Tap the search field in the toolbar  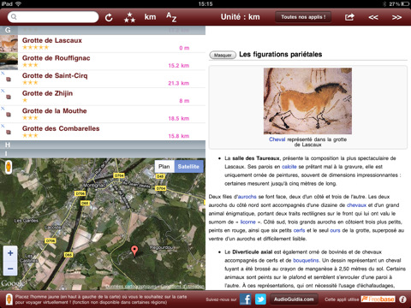coord(53,17)
